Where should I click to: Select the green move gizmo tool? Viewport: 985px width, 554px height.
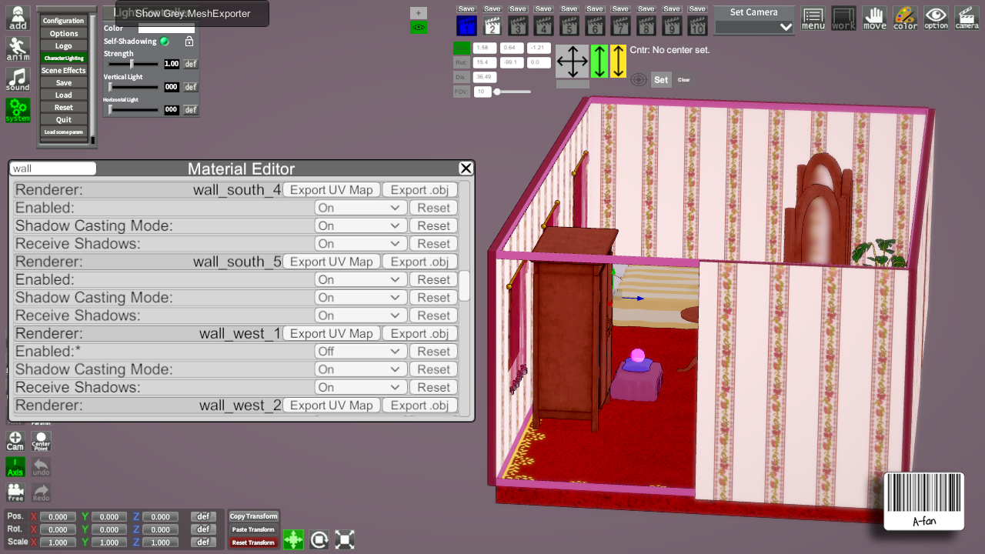tap(293, 539)
